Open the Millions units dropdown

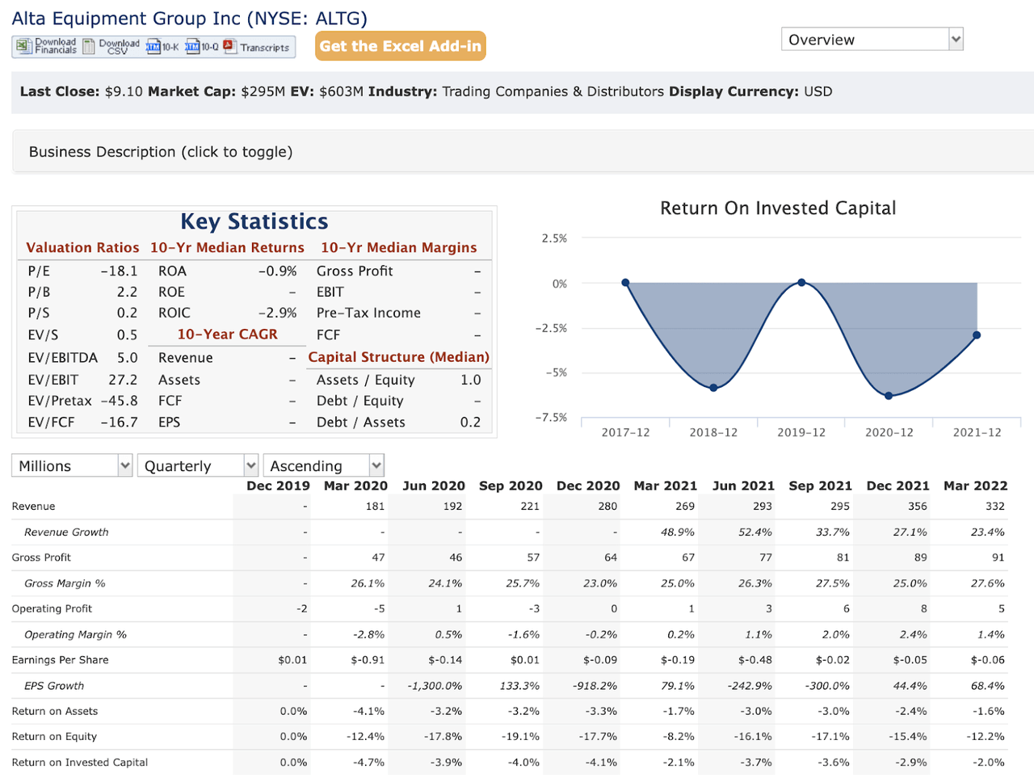72,465
